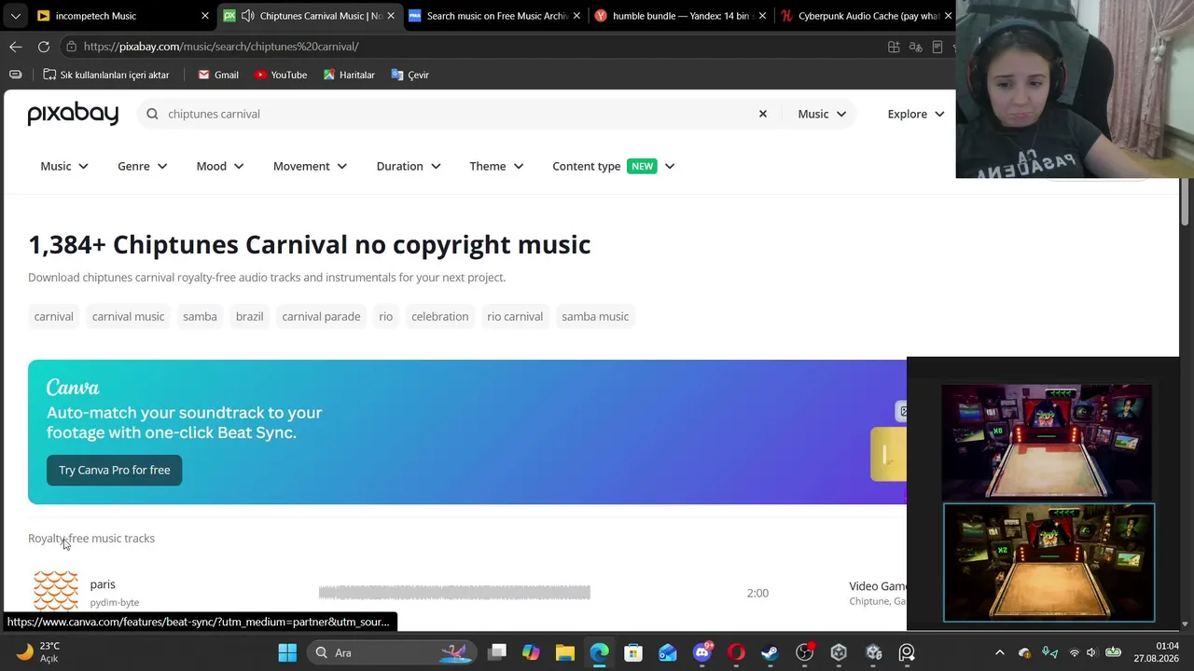Go back to the previous page
This screenshot has height=671, width=1194.
[16, 47]
